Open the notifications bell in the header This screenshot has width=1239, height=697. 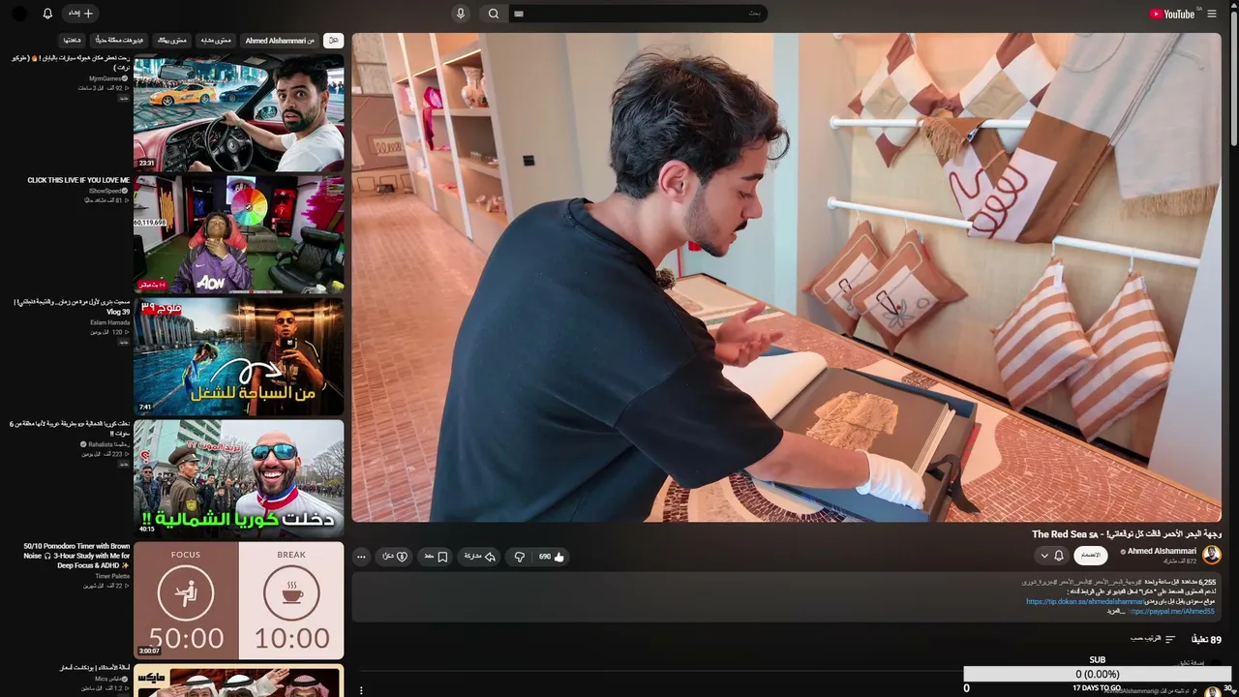pos(47,14)
